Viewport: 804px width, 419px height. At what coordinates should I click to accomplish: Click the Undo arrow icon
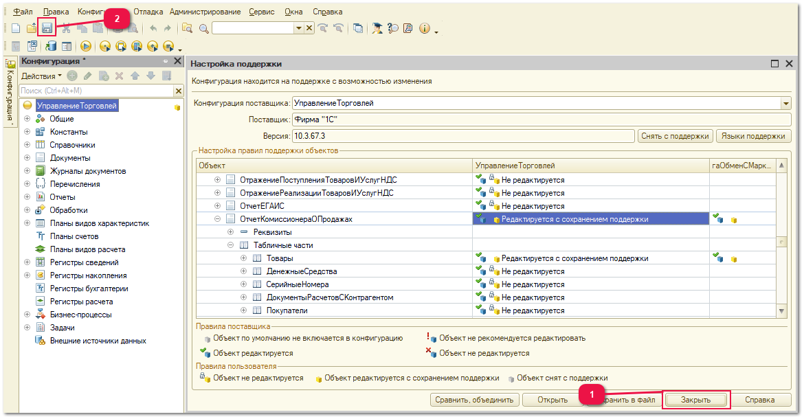click(153, 28)
